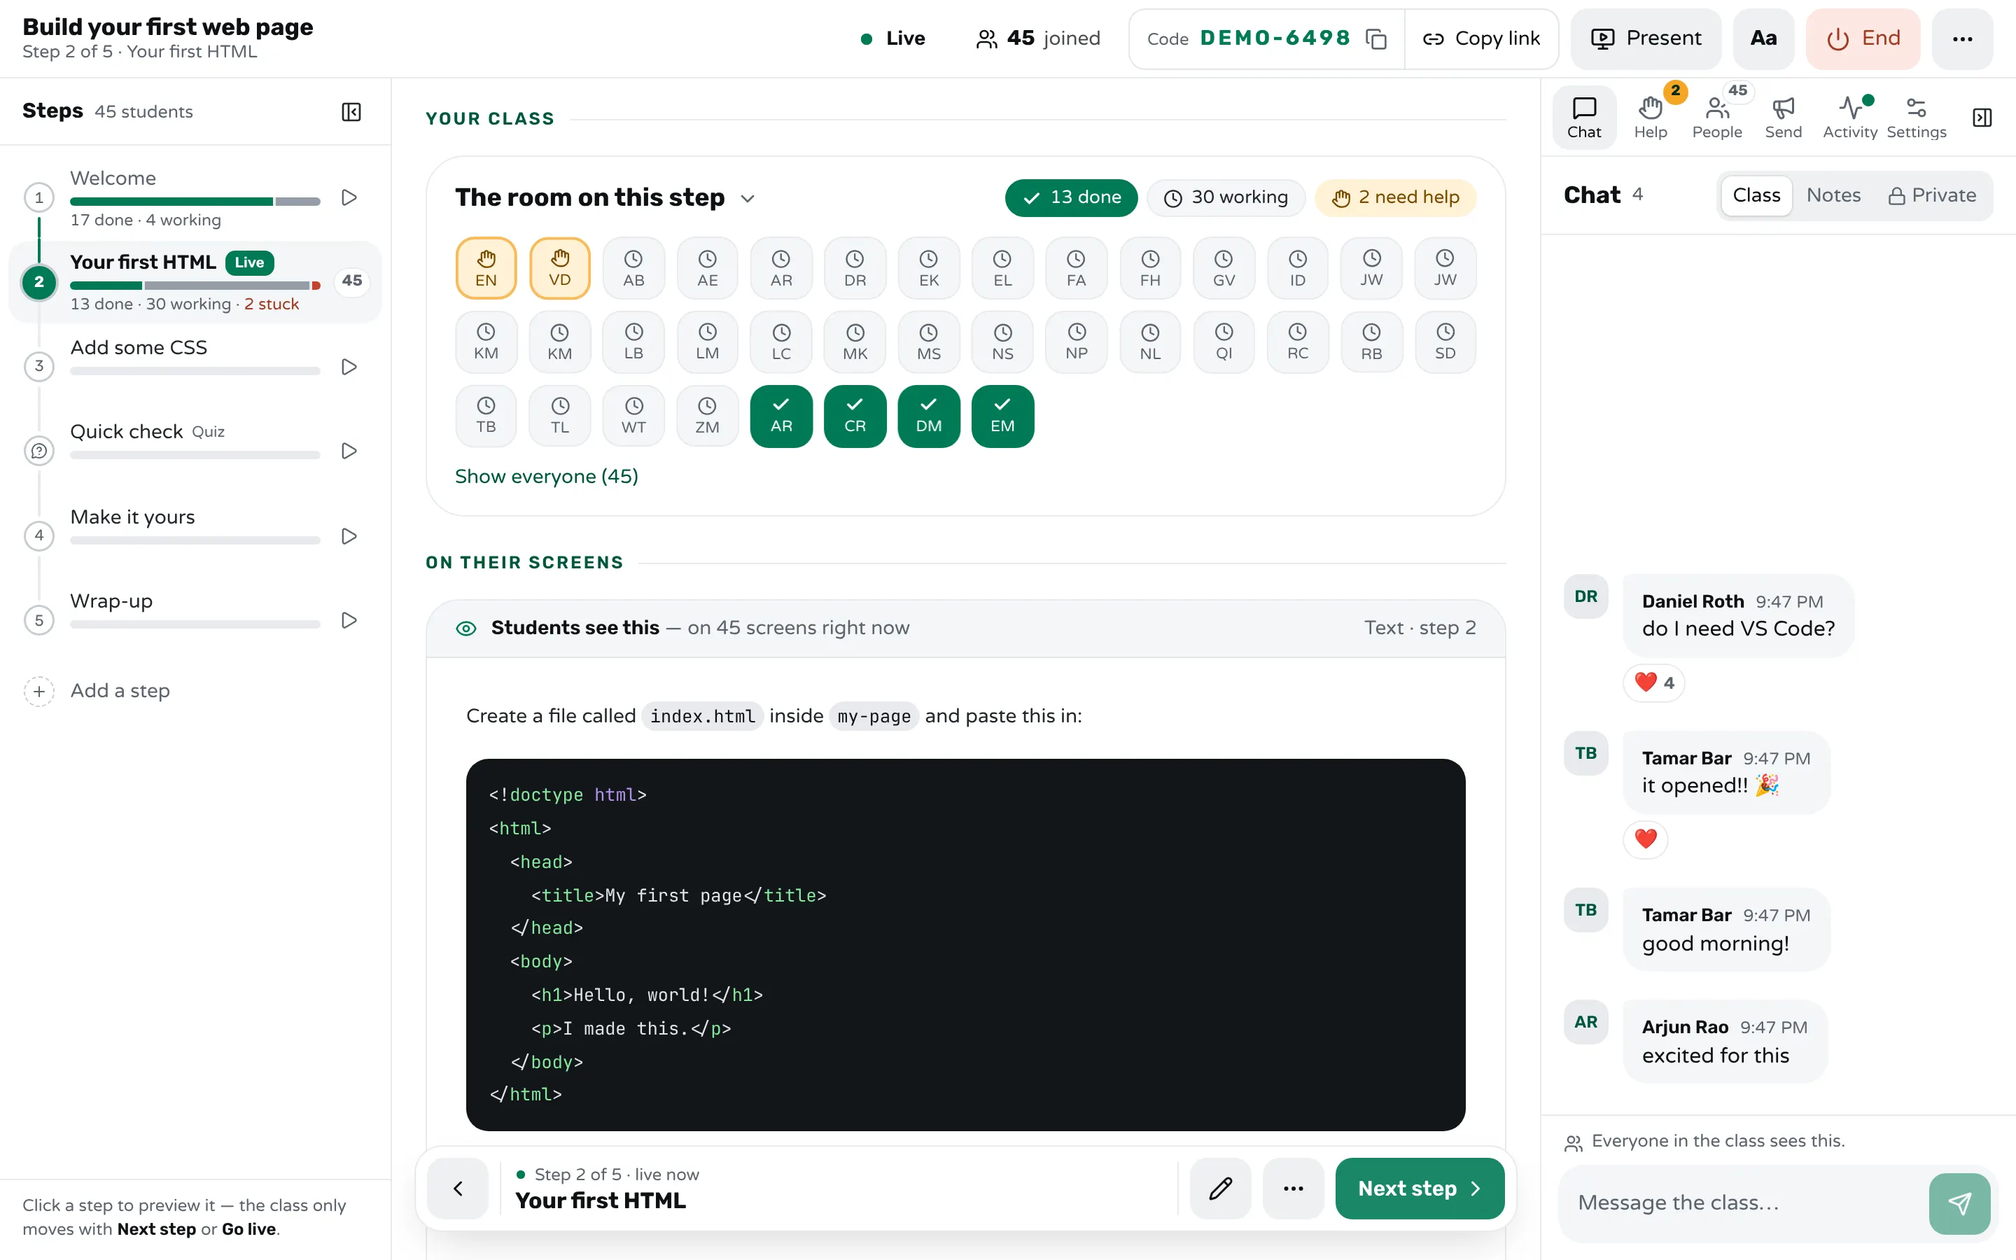Copy the class code with copy icon
The height and width of the screenshot is (1260, 2016).
tap(1376, 39)
